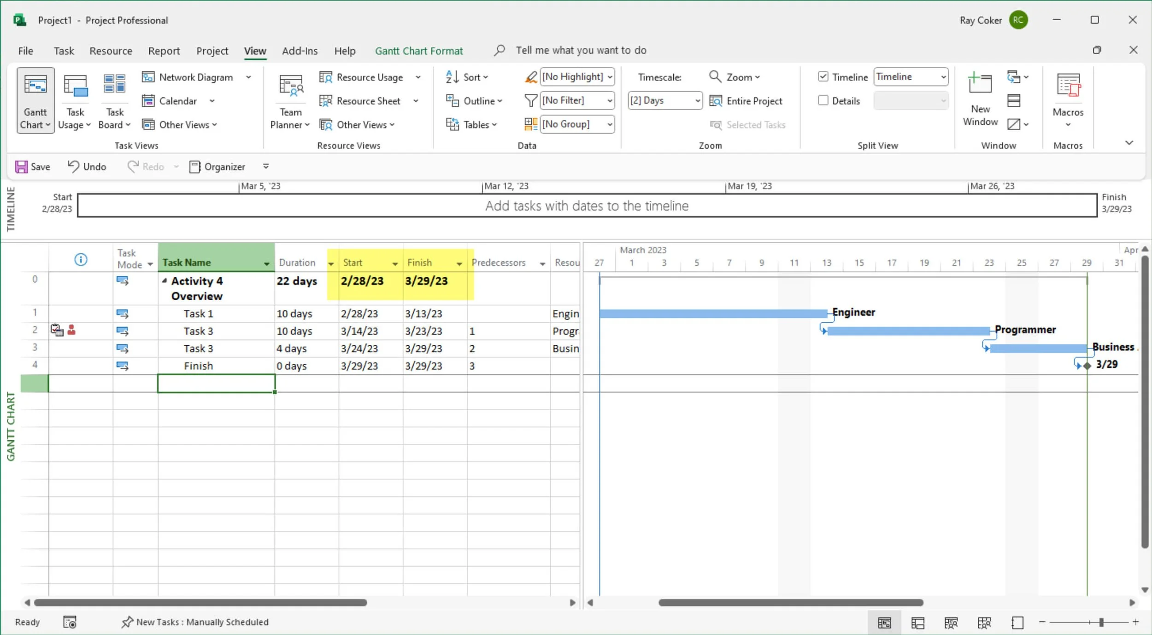Click the overallocated resource icon on row 2

[x=71, y=330]
